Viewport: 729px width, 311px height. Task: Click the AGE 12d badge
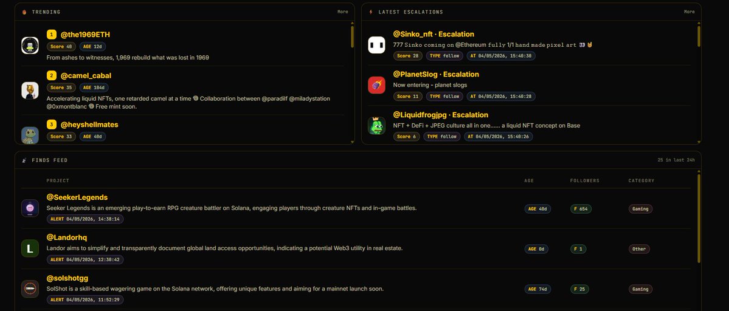point(92,46)
